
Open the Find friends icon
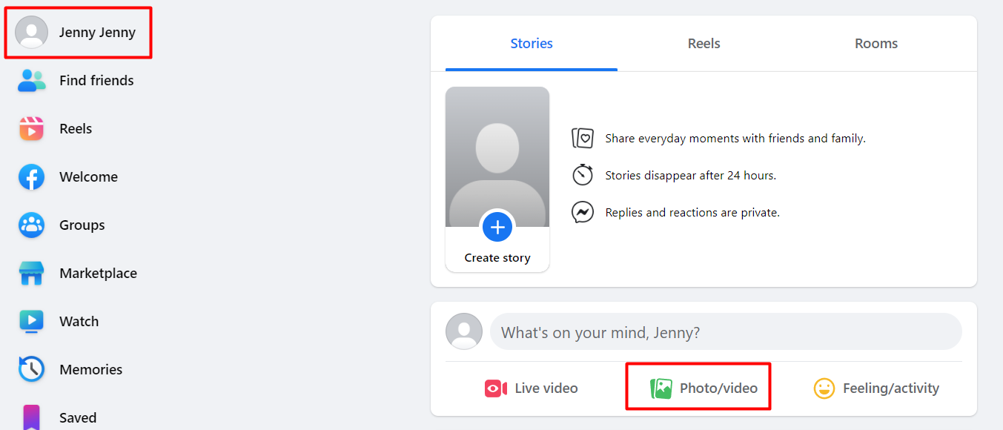pyautogui.click(x=32, y=80)
